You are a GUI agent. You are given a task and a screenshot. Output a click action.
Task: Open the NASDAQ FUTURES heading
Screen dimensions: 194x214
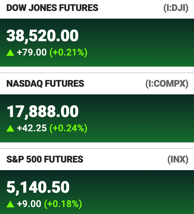click(45, 83)
